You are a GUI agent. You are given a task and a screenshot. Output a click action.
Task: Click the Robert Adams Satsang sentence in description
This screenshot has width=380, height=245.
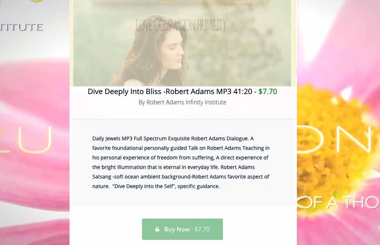click(x=181, y=172)
